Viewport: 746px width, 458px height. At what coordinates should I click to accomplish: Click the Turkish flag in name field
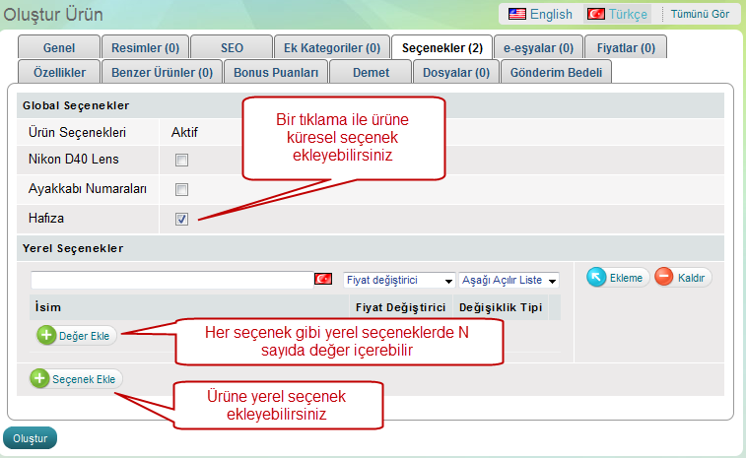(x=322, y=280)
